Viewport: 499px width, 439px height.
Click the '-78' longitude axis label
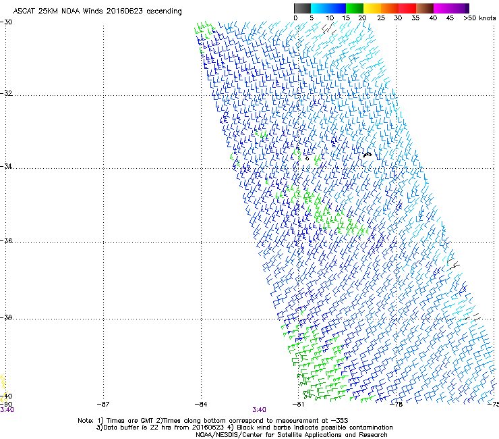[x=397, y=405]
